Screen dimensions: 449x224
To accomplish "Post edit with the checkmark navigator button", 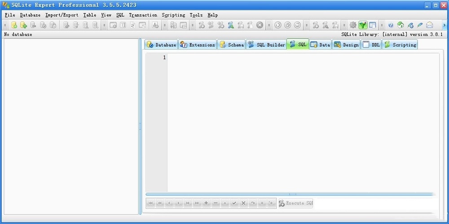I will click(x=234, y=203).
